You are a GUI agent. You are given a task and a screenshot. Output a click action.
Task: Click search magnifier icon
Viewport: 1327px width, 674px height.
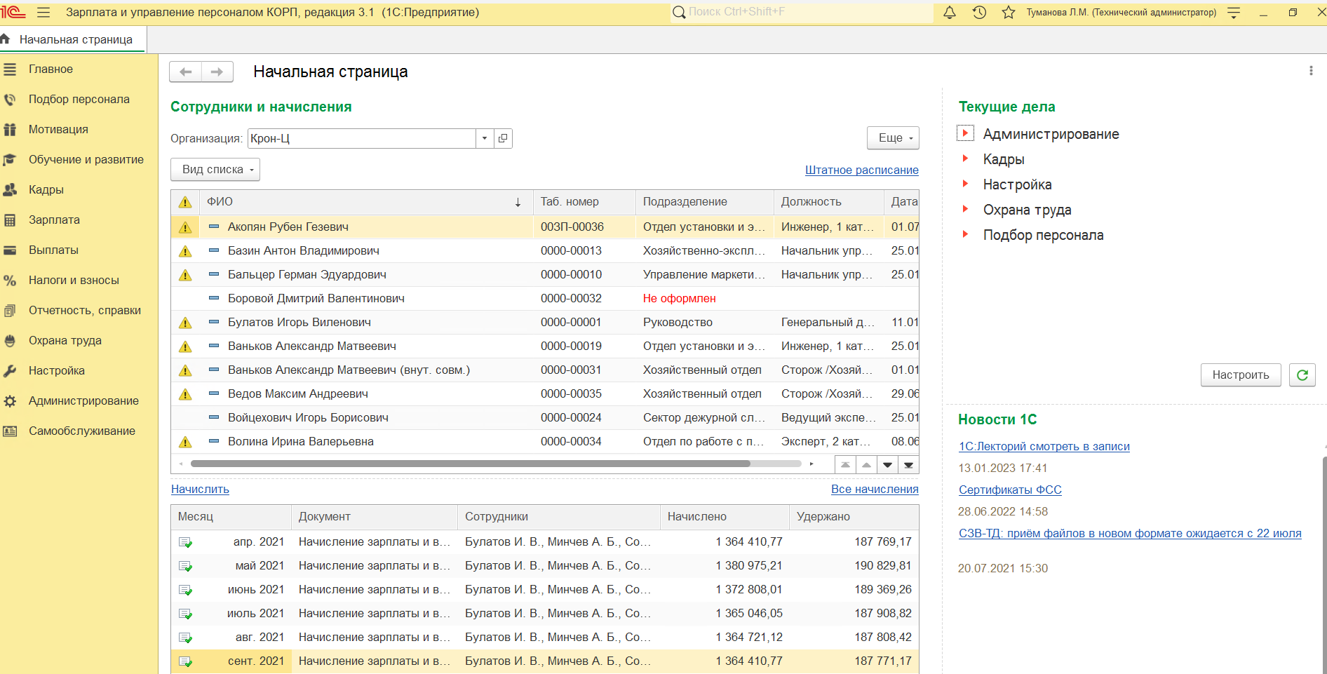point(679,13)
